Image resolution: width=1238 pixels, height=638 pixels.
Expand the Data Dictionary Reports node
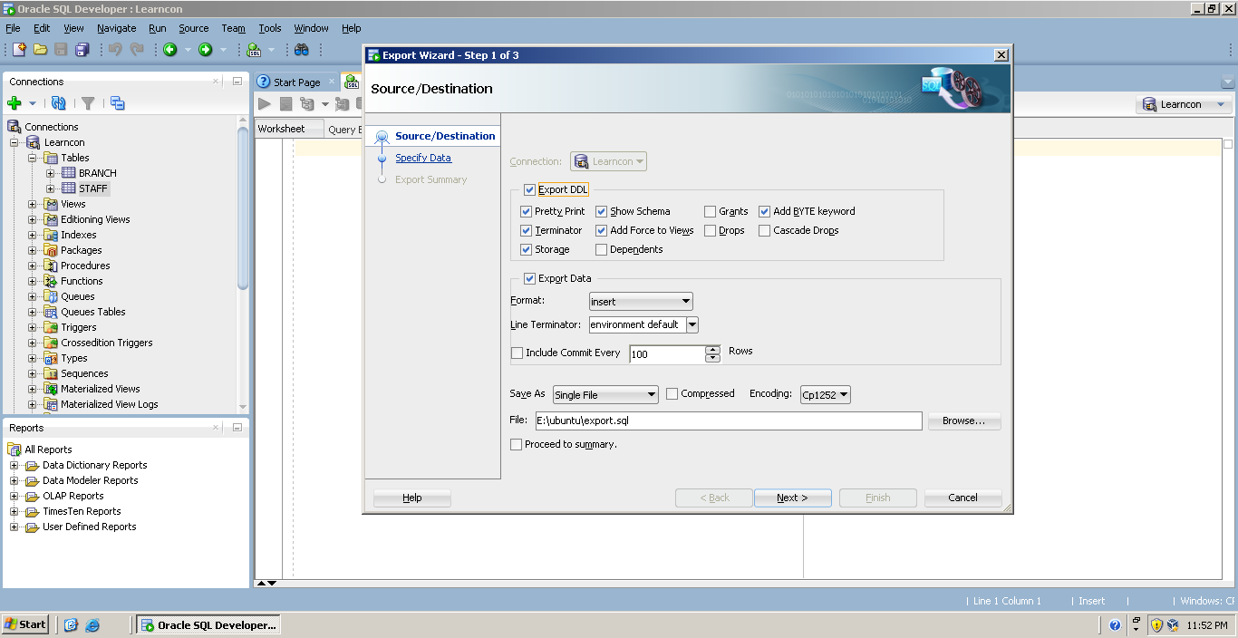(15, 465)
